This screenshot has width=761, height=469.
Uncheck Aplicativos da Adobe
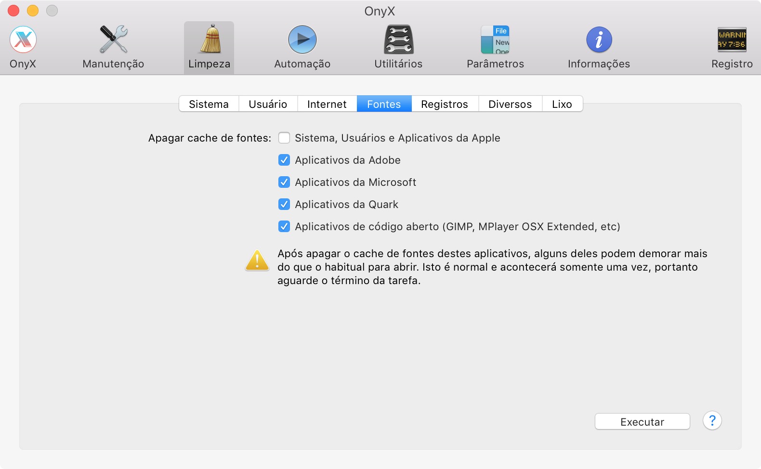pos(284,160)
